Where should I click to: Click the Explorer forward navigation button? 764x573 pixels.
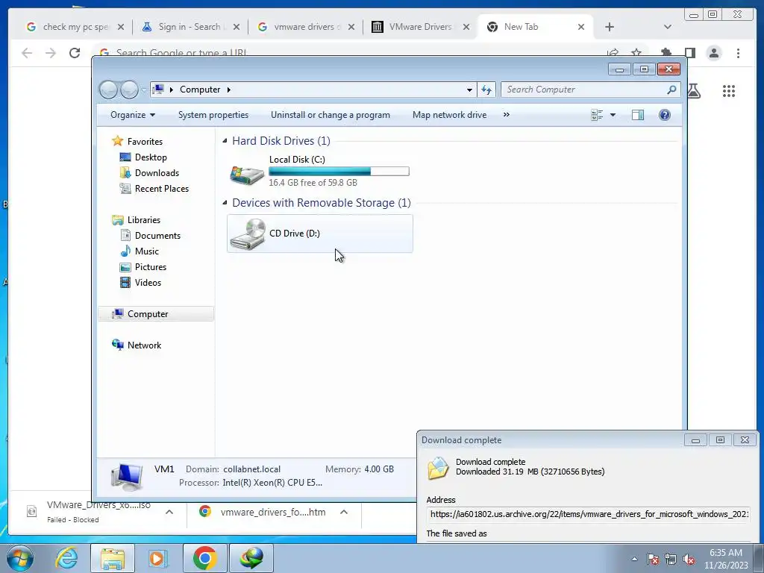coord(129,90)
